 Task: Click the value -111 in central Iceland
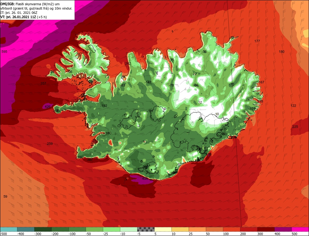click(x=150, y=111)
